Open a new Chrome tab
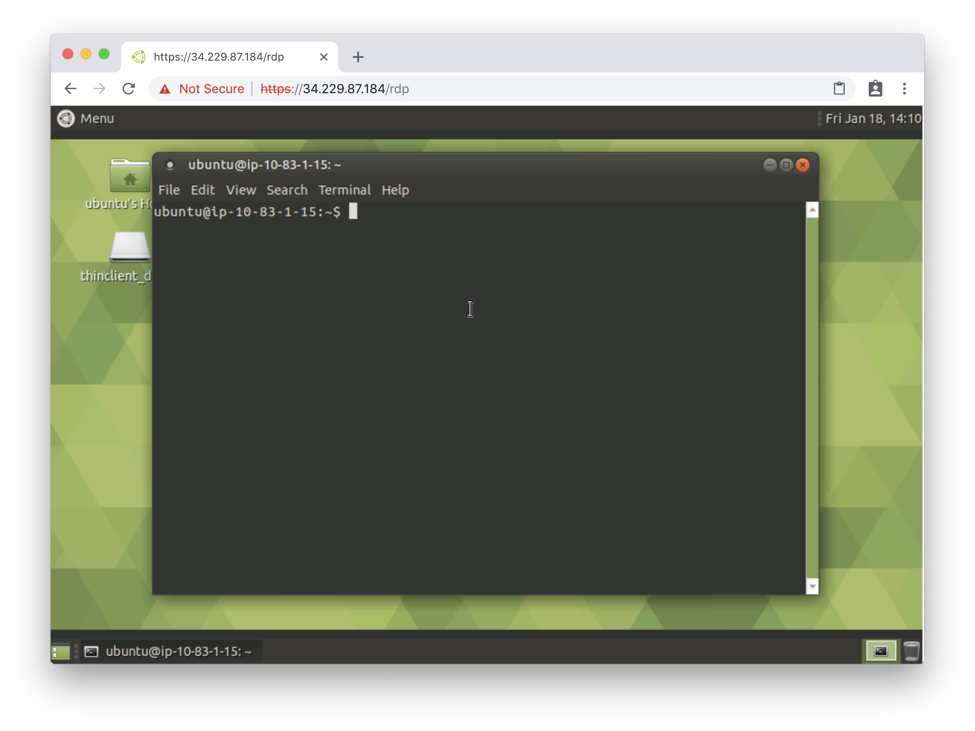 tap(358, 57)
